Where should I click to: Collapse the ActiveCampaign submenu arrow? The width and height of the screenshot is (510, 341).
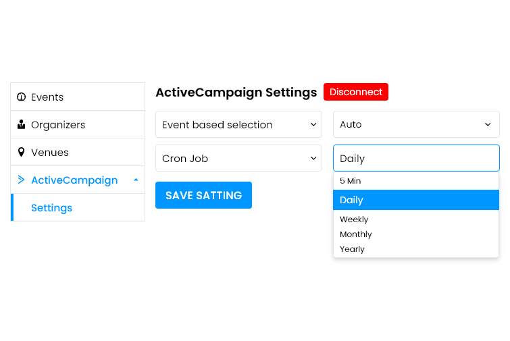click(136, 180)
